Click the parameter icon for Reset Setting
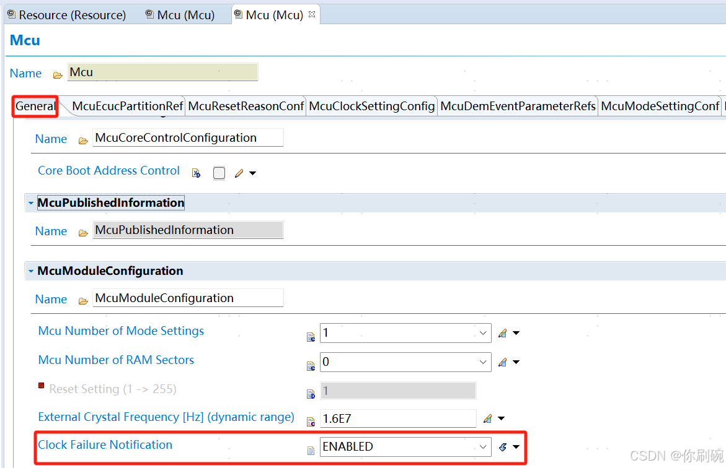 click(x=311, y=394)
